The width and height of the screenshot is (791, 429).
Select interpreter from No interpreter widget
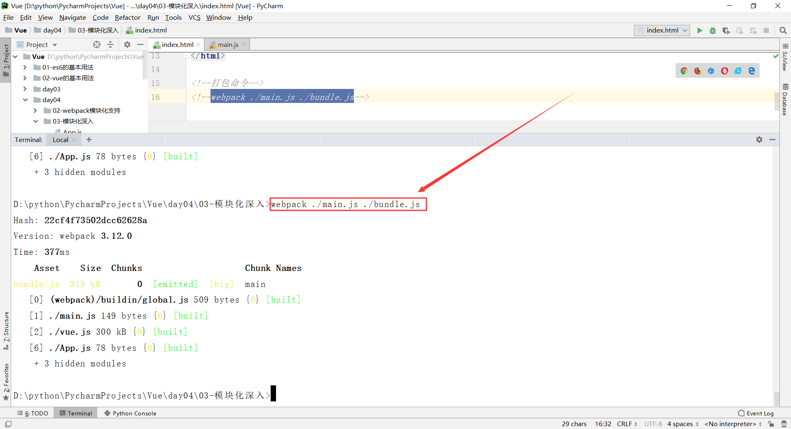coord(733,424)
